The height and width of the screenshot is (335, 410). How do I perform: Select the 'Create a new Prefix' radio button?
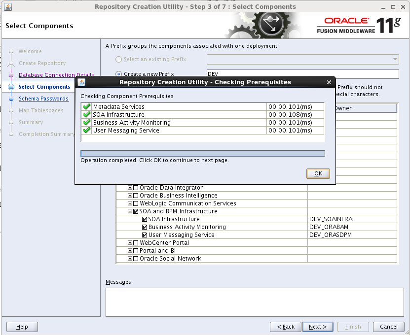point(118,74)
